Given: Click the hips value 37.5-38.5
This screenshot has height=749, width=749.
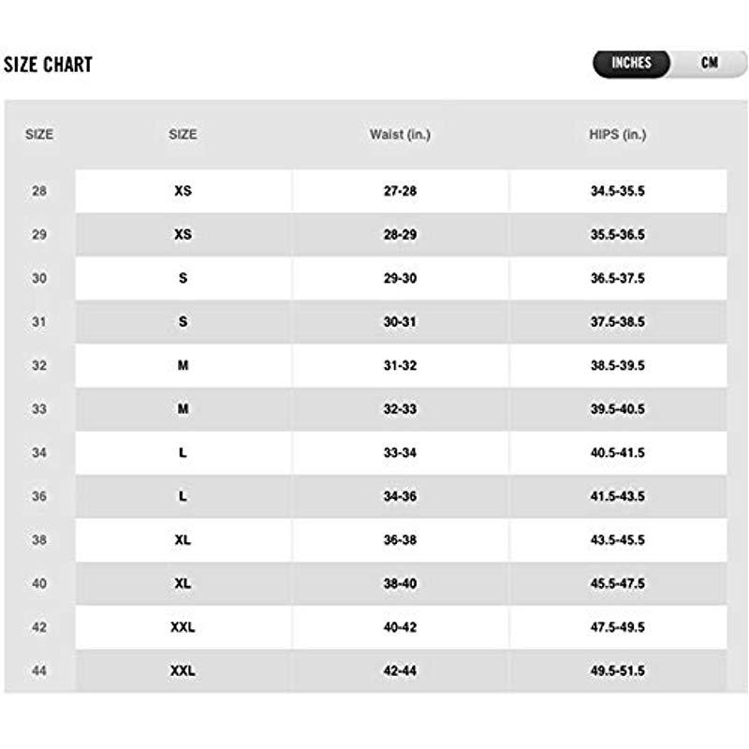Looking at the screenshot, I should [x=618, y=322].
